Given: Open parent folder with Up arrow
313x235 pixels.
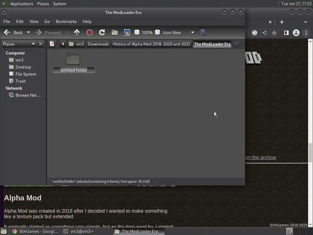Looking at the screenshot, I should click(77, 32).
